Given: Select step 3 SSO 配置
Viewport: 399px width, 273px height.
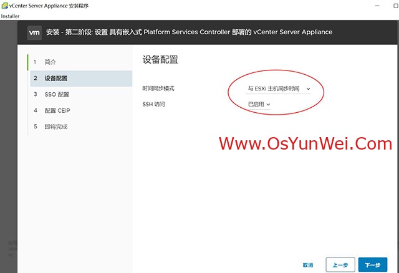Looking at the screenshot, I should pos(80,94).
